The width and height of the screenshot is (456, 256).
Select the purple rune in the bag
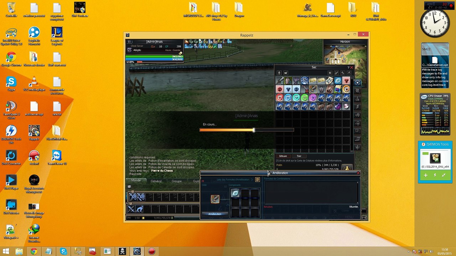[x=313, y=98]
